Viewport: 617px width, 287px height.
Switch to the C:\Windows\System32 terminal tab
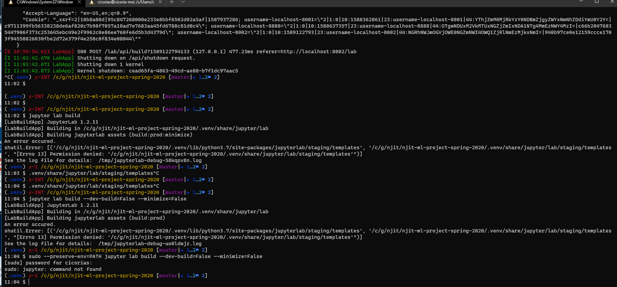(45, 2)
